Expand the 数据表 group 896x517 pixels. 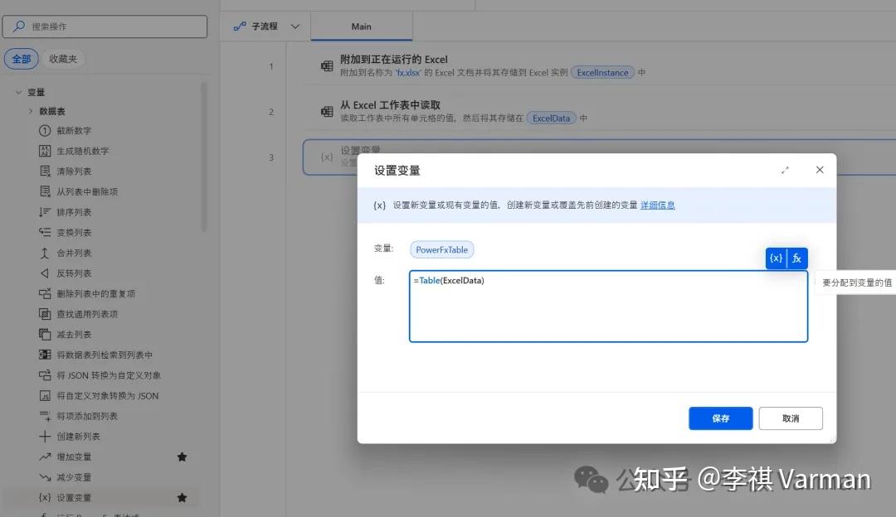(32, 110)
